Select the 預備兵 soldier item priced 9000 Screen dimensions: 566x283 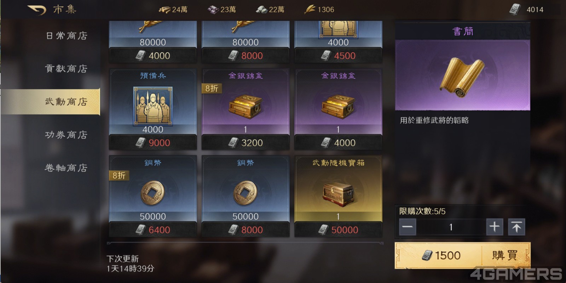point(153,109)
